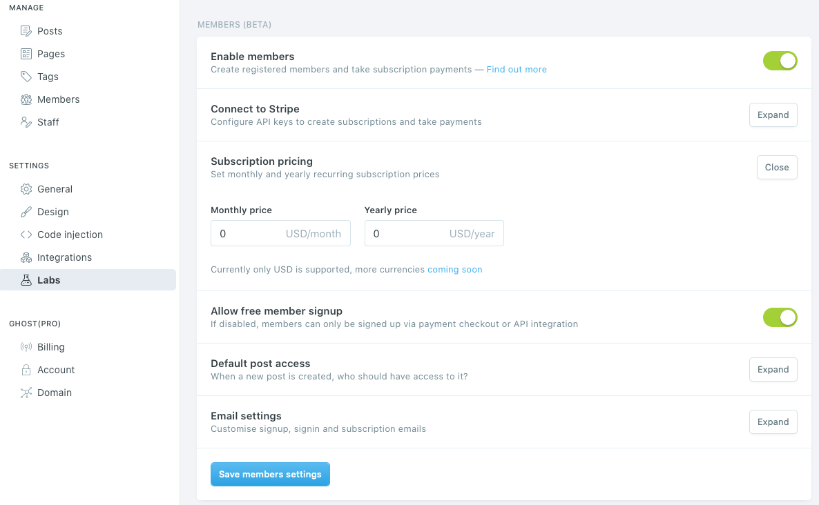Switch to the Design settings page

point(54,212)
